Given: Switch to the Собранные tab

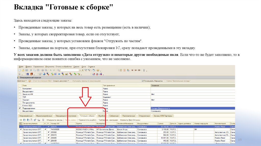Looking at the screenshot, I should (114, 116).
